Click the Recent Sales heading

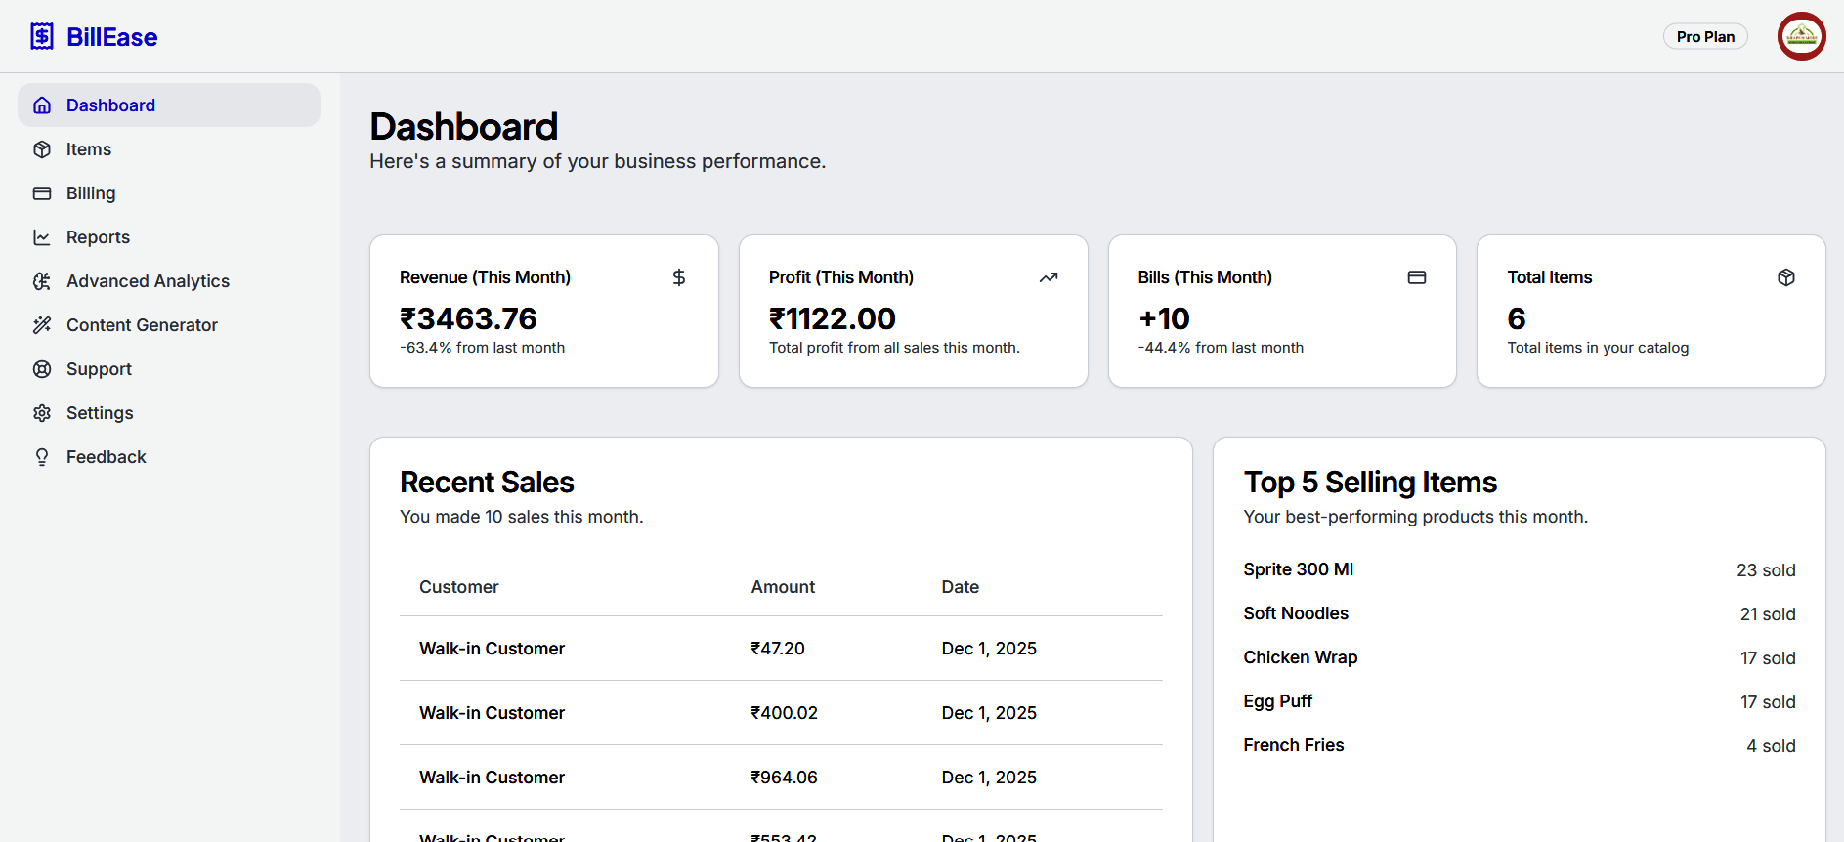(487, 483)
